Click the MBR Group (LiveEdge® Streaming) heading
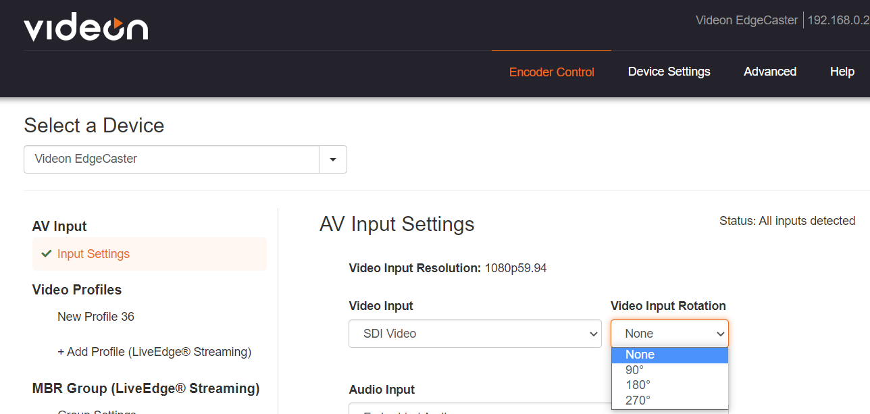The height and width of the screenshot is (414, 870). point(146,388)
